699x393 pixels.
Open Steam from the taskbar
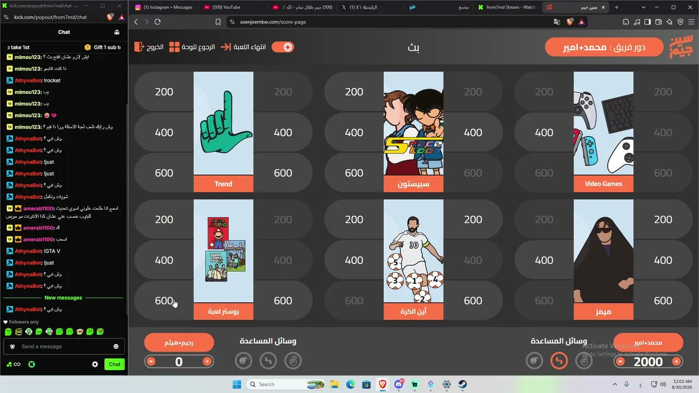pos(463,384)
